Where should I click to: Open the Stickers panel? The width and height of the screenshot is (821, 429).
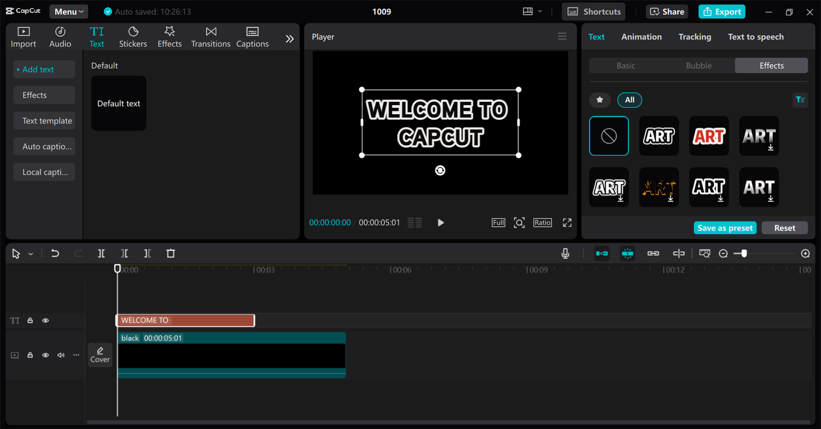[133, 37]
